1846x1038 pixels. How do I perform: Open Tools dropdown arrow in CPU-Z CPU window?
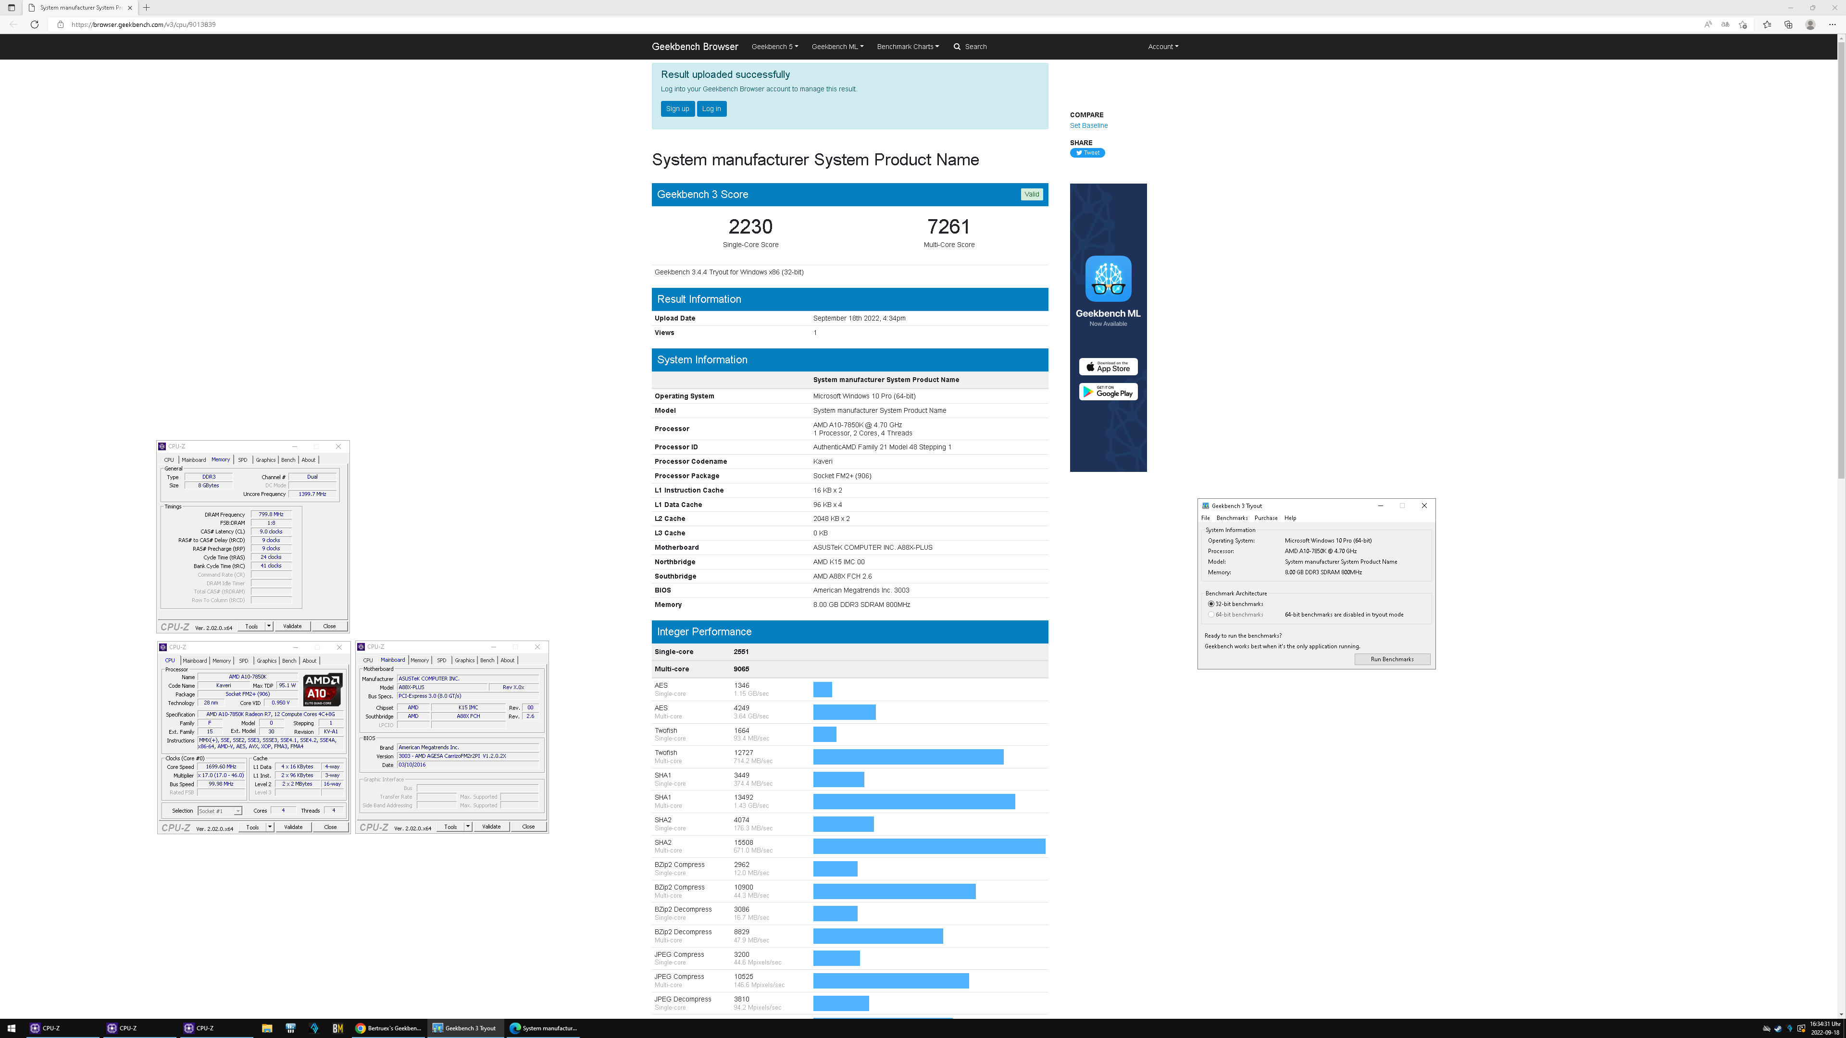[x=269, y=827]
